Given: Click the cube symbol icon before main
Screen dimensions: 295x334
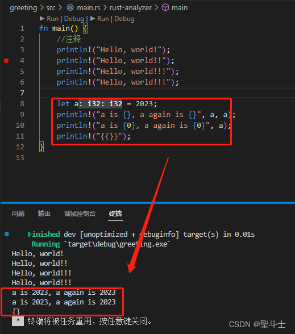Looking at the screenshot, I should pyautogui.click(x=165, y=8).
